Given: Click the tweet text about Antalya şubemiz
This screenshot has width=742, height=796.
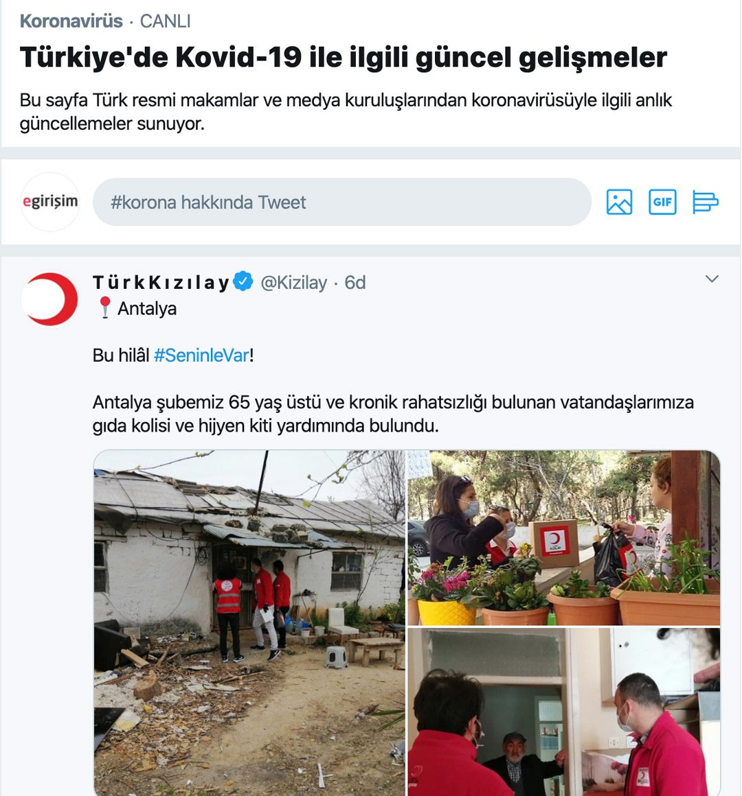Looking at the screenshot, I should point(393,414).
